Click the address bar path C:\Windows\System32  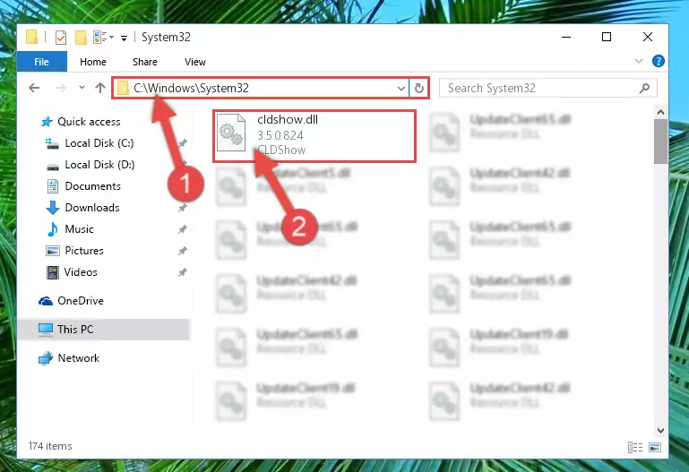point(191,89)
